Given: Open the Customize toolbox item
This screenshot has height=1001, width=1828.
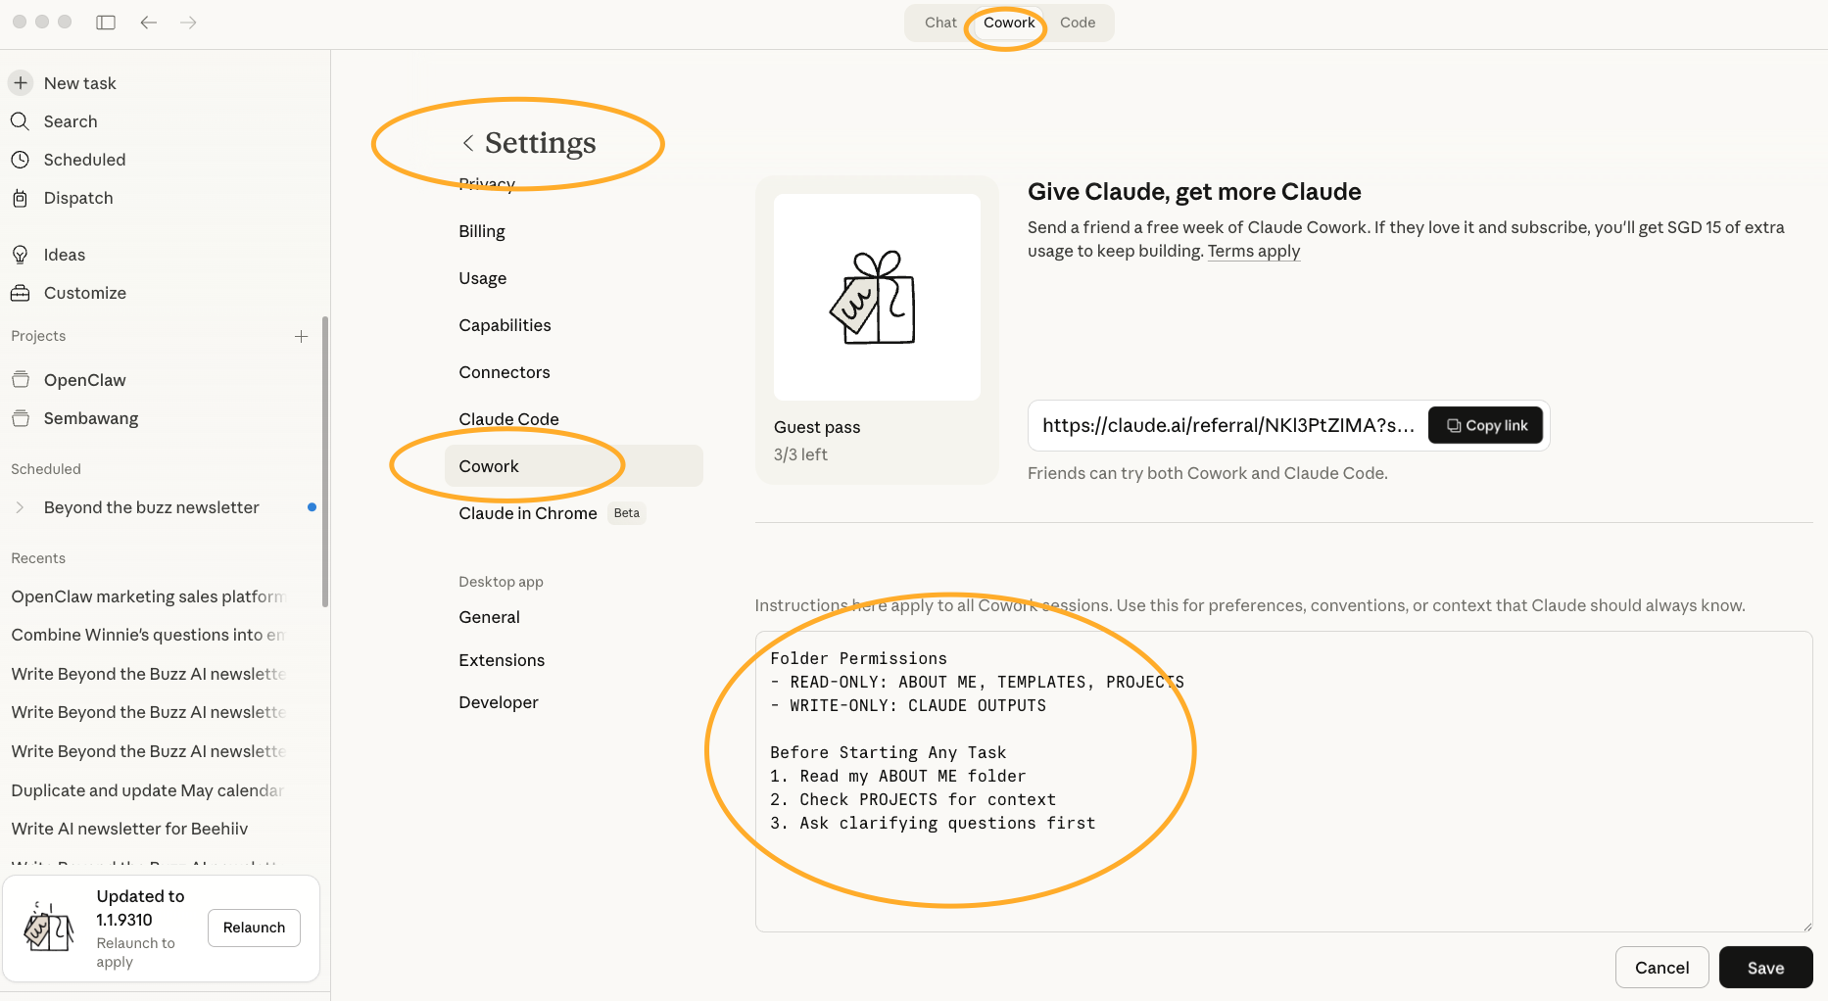Looking at the screenshot, I should pos(20,293).
